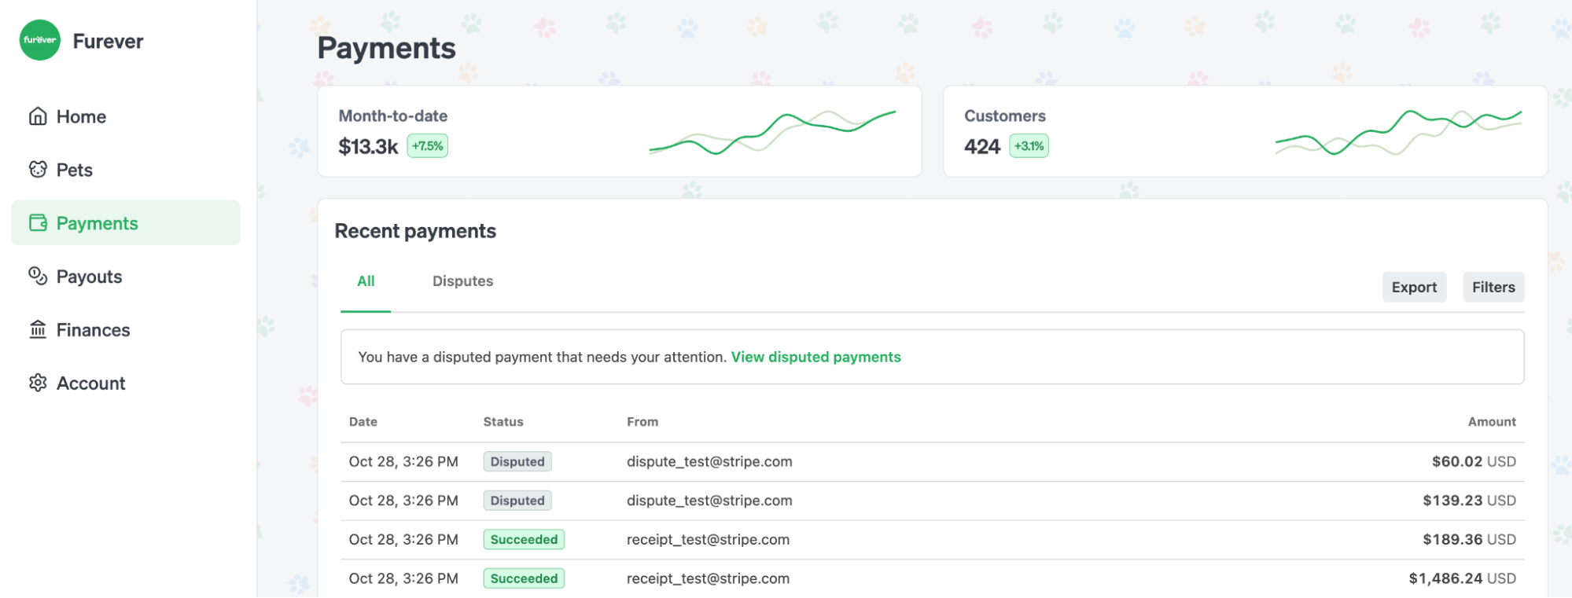This screenshot has width=1572, height=598.
Task: Click the +3.1% customers growth badge
Action: point(1029,146)
